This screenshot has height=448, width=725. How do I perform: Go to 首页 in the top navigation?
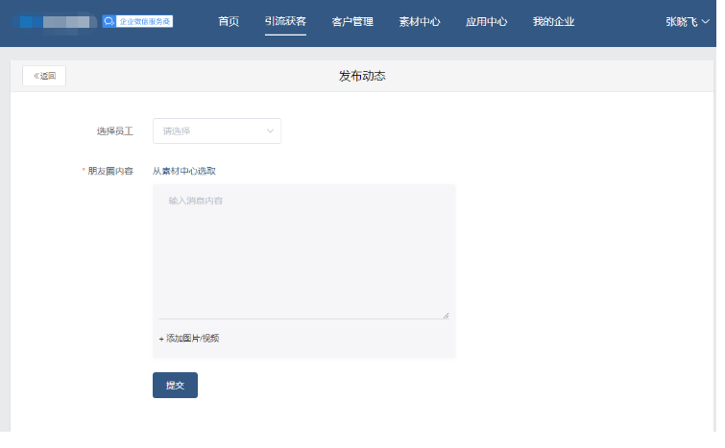point(230,21)
